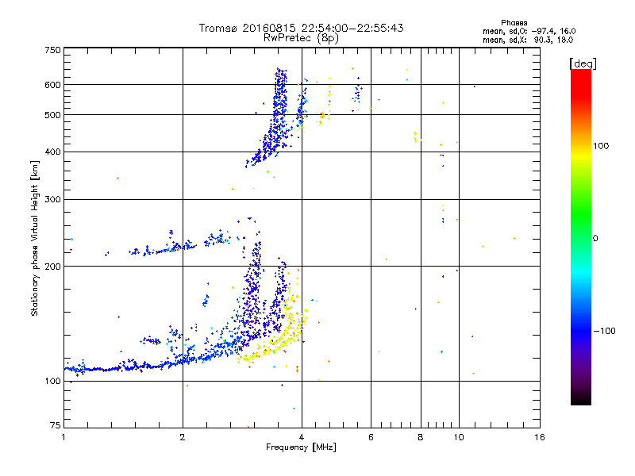Click the x-axis tick label '16'
This screenshot has height=476, width=635.
click(x=540, y=437)
